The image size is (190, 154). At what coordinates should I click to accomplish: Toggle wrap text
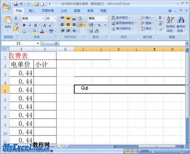[80, 18]
